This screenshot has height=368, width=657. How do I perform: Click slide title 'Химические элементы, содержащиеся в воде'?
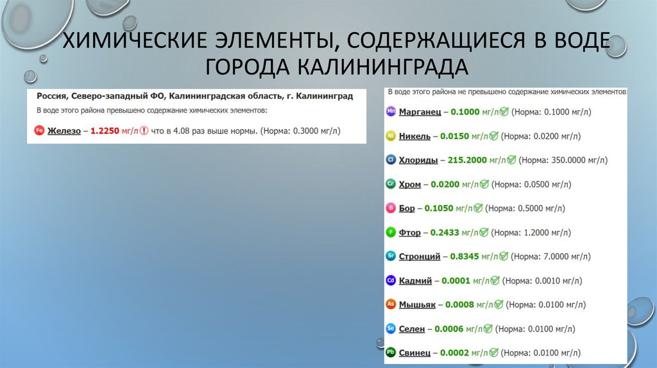point(336,40)
